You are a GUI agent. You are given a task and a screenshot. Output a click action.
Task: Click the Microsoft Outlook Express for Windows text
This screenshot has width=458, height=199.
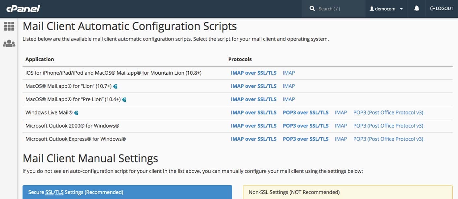tap(76, 139)
